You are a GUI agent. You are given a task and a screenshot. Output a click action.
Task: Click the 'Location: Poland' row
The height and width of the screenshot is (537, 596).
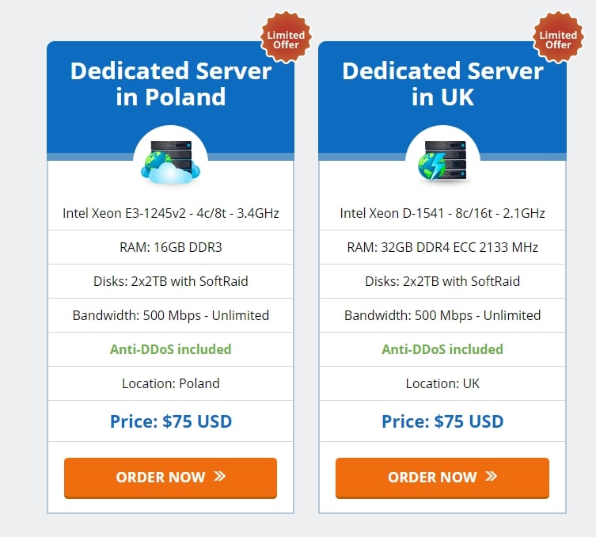tap(171, 383)
